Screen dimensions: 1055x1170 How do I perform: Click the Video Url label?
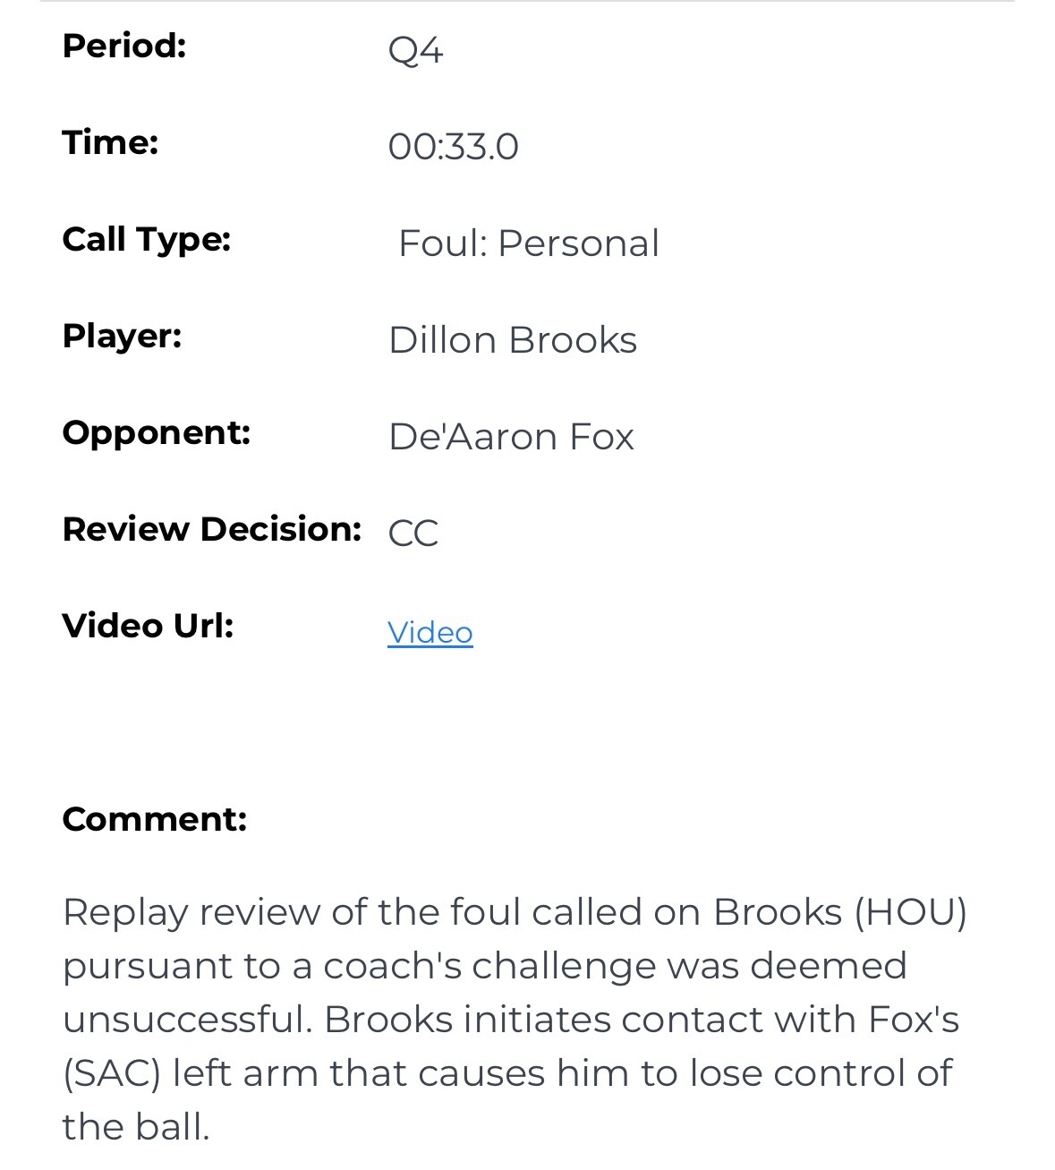149,626
